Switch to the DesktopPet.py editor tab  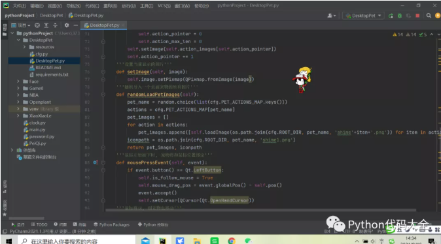click(104, 25)
